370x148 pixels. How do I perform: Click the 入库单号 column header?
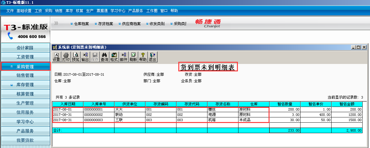[x=99, y=104]
